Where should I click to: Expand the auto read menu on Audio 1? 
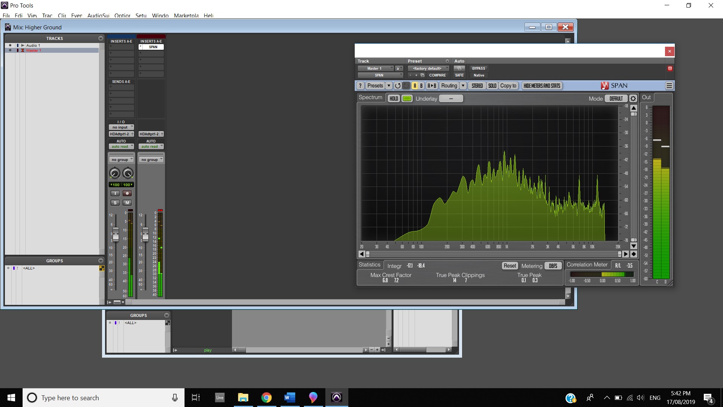pos(121,147)
